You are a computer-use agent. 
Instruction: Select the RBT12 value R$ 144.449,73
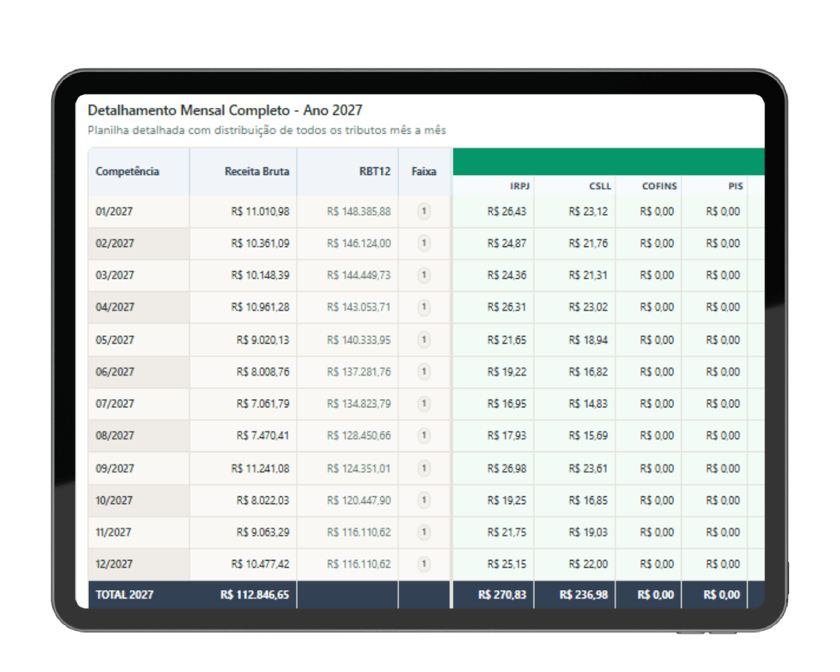359,275
